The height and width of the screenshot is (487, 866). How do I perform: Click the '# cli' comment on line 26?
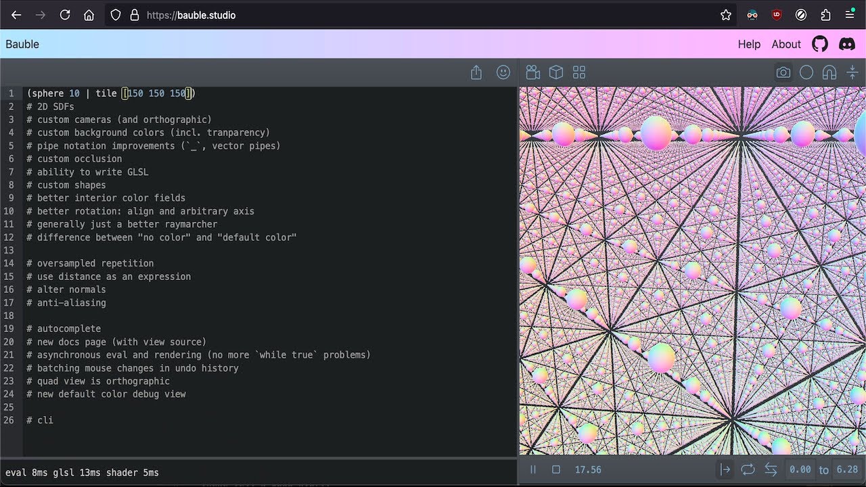pos(40,420)
